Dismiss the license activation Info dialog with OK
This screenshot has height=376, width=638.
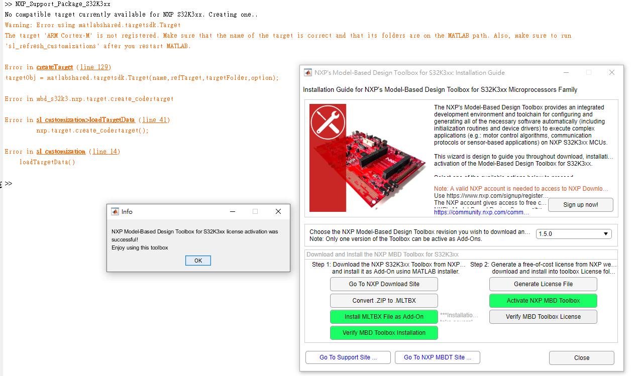[x=197, y=260]
